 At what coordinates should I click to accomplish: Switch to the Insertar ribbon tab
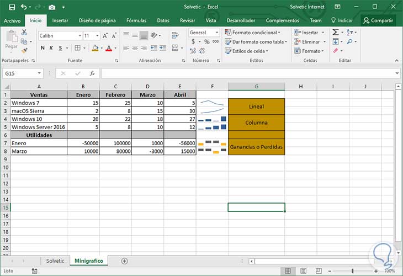(60, 20)
